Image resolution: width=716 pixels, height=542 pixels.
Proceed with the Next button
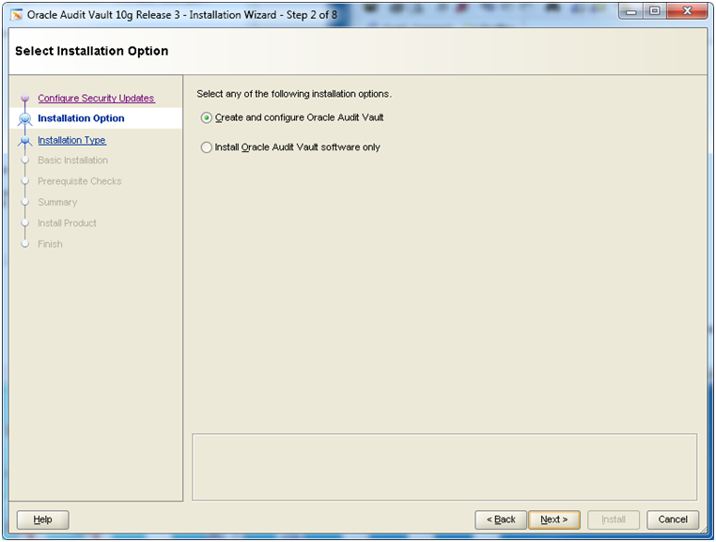point(553,519)
